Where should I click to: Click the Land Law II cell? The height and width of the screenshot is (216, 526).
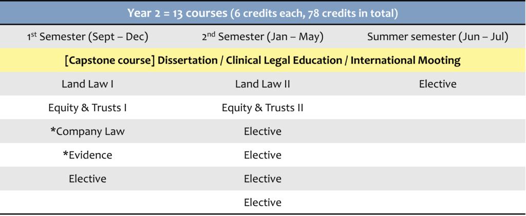262,84
